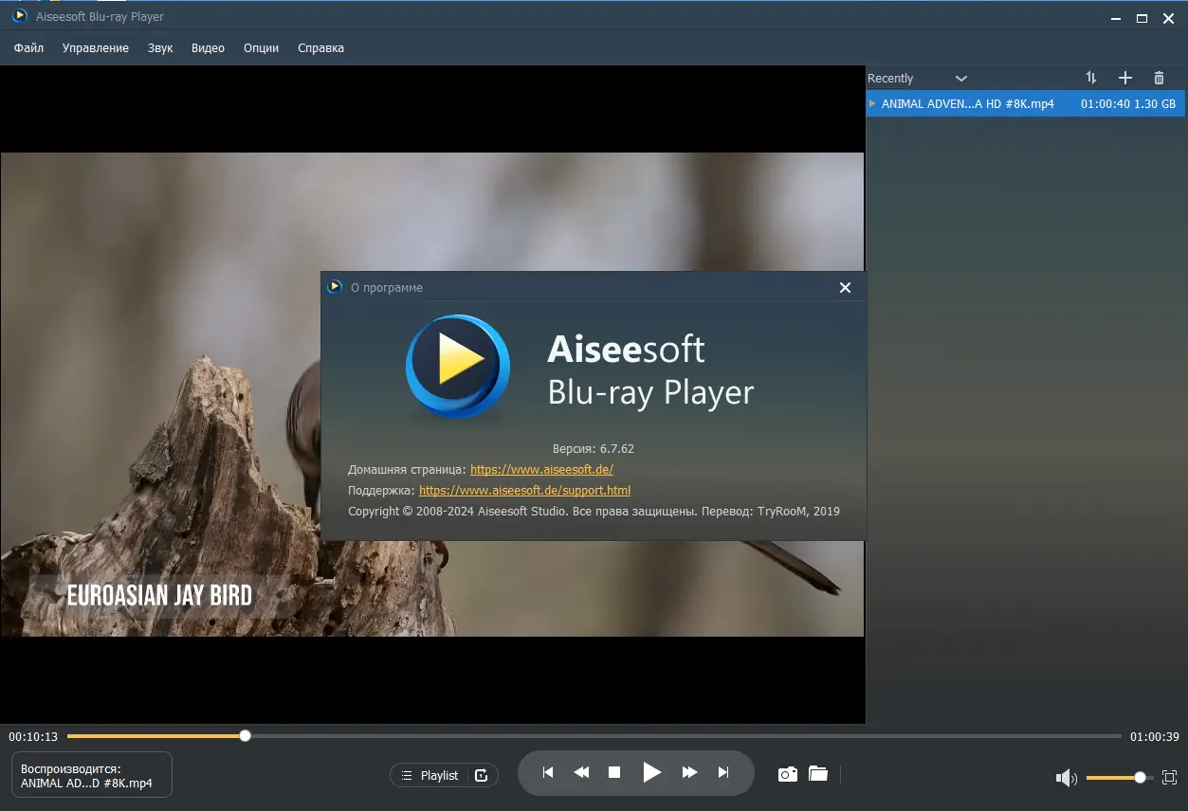Click the Aiseesoft play logo in About dialog
The height and width of the screenshot is (811, 1188).
pos(458,367)
